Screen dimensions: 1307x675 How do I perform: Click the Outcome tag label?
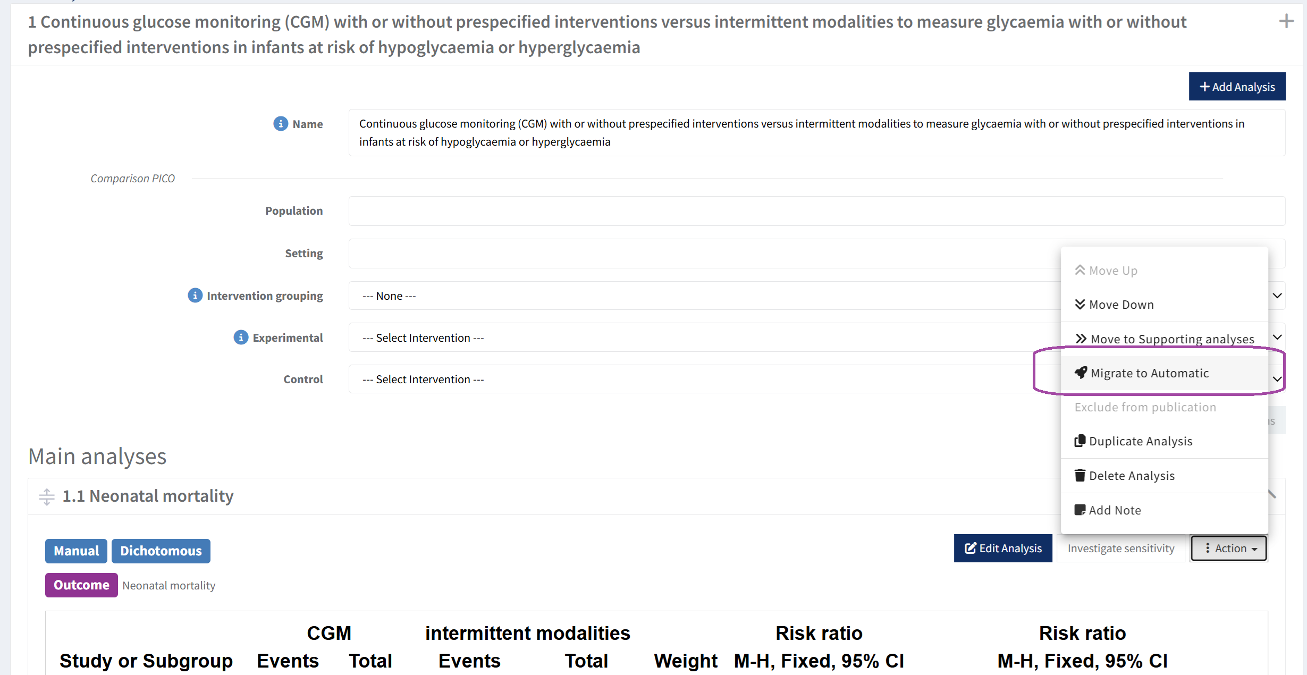[81, 585]
